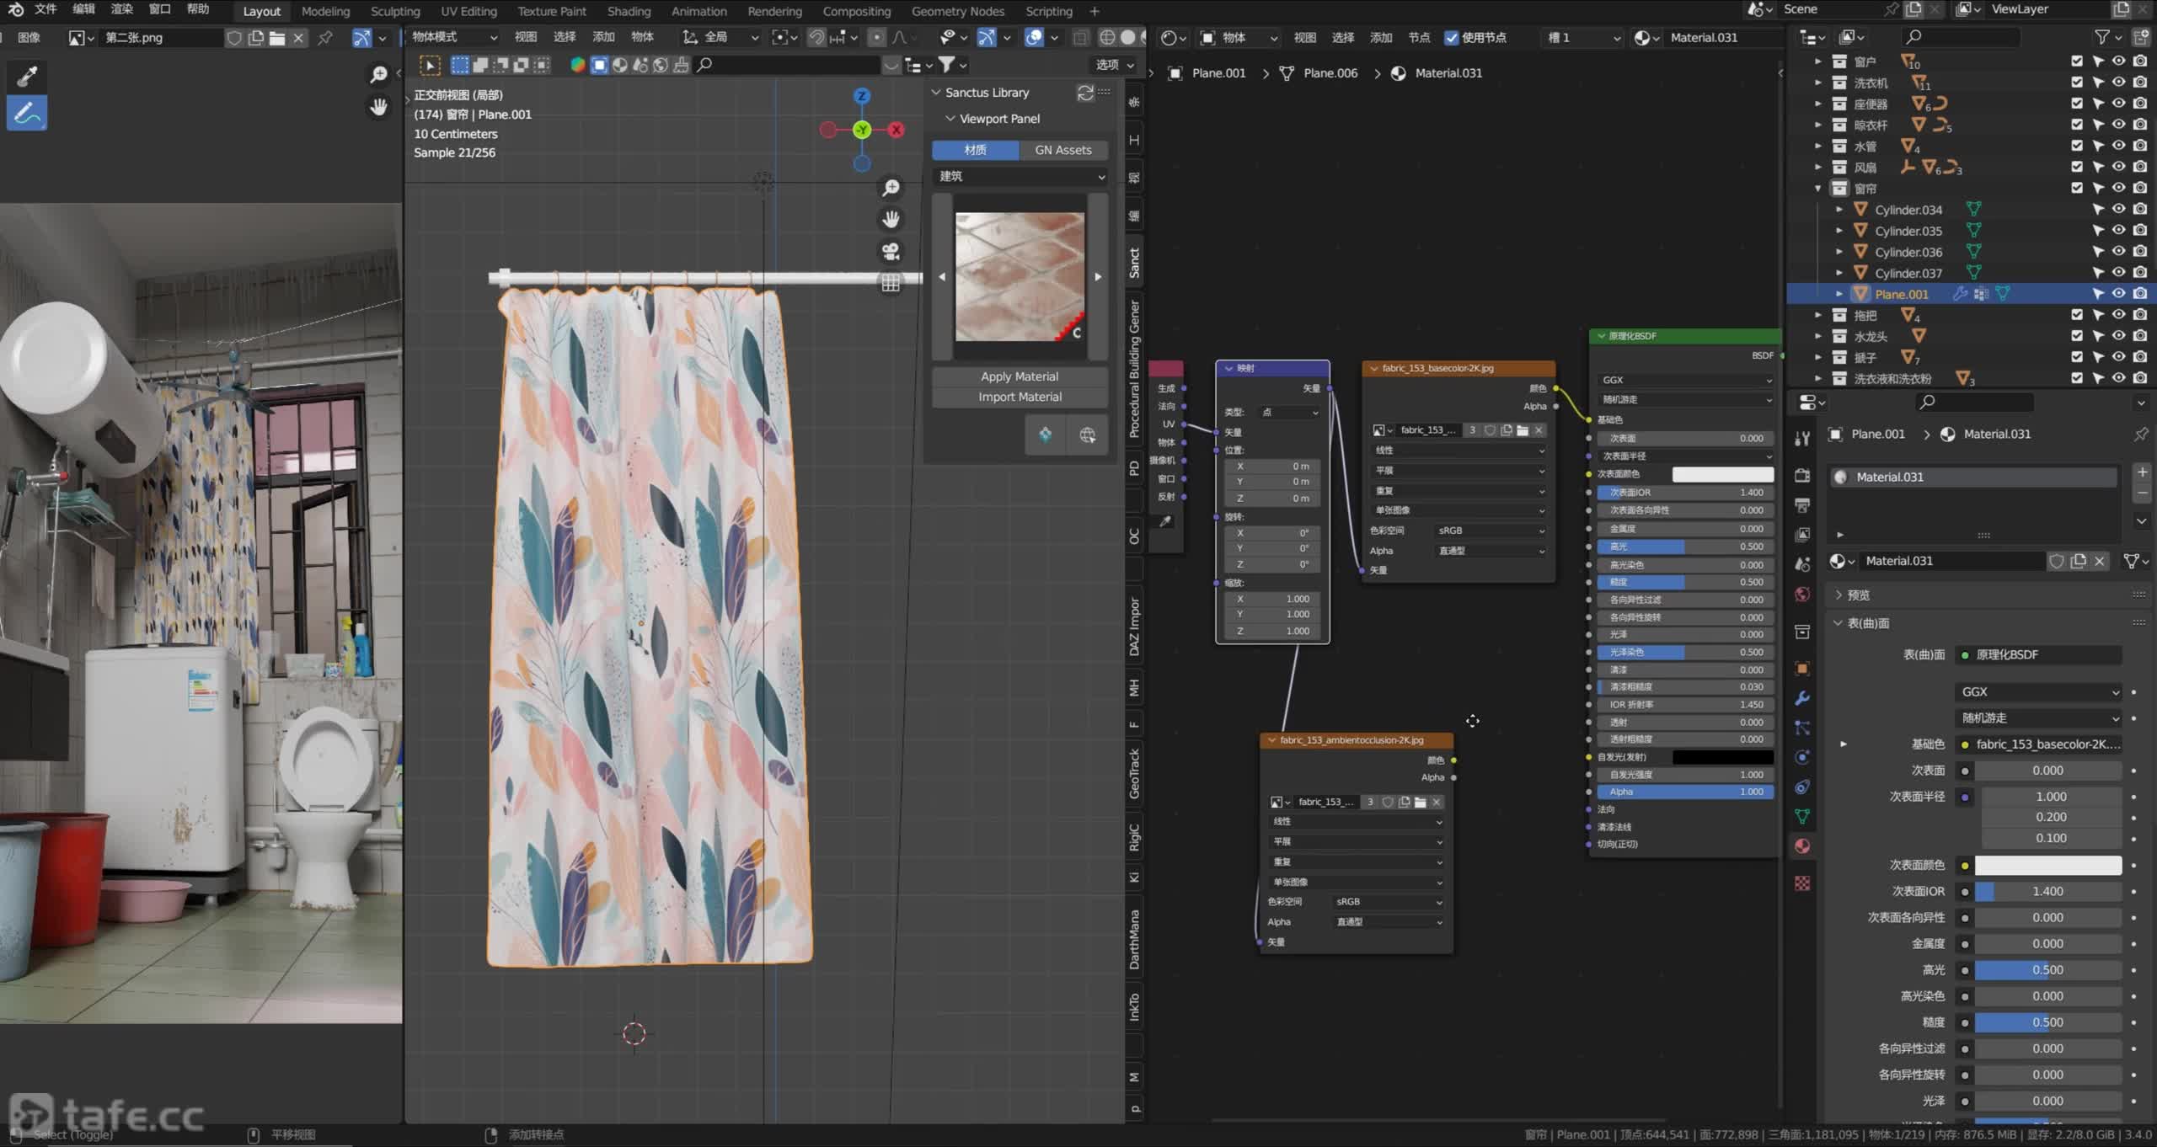Hide the 水龙头 collection with eye icon
The width and height of the screenshot is (2157, 1147).
coord(2118,336)
